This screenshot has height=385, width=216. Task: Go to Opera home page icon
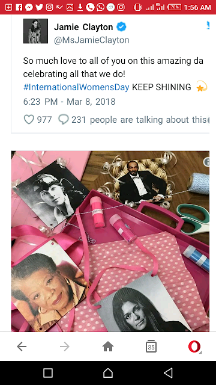(x=108, y=346)
